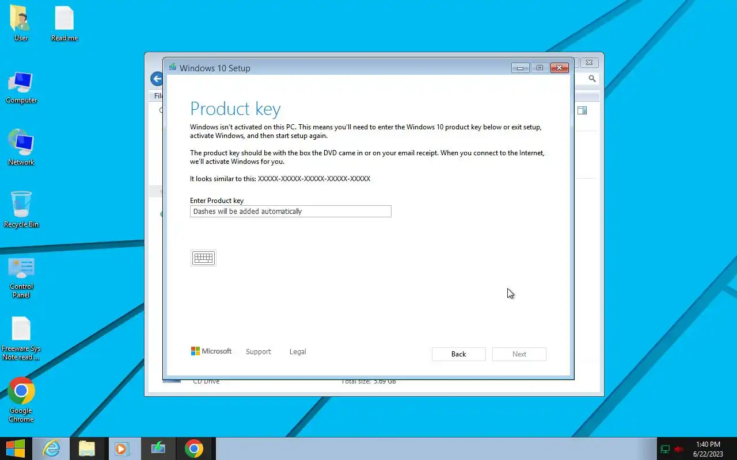Click the back arrow in the Explorer window
This screenshot has height=460, width=737.
click(156, 79)
